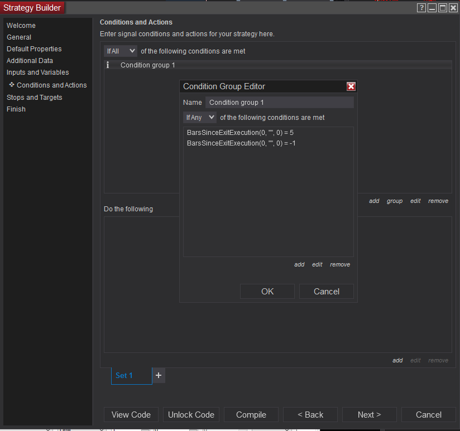Image resolution: width=460 pixels, height=431 pixels.
Task: Click View Code button
Action: pos(131,415)
